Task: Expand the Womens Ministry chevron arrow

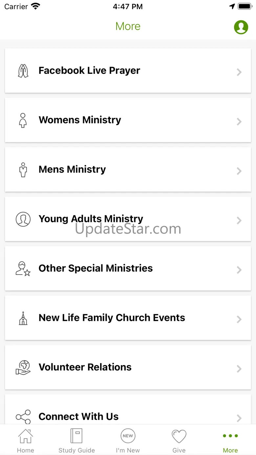Action: 239,122
